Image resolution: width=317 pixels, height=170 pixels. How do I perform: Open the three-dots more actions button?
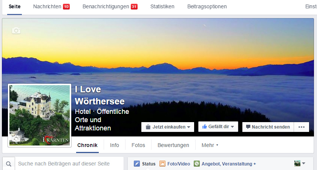click(302, 127)
